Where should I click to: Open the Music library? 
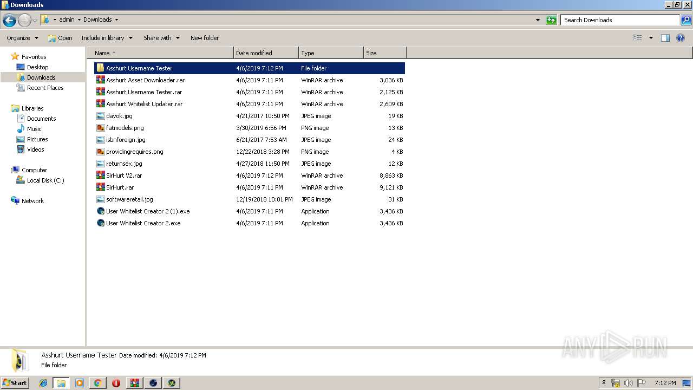(x=34, y=129)
